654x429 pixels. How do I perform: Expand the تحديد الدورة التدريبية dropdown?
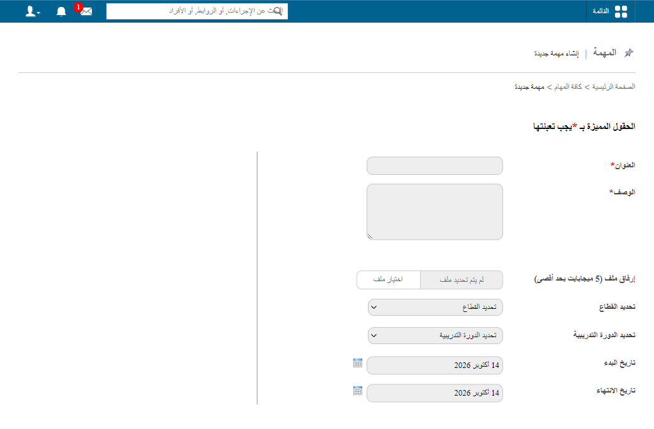[435, 335]
